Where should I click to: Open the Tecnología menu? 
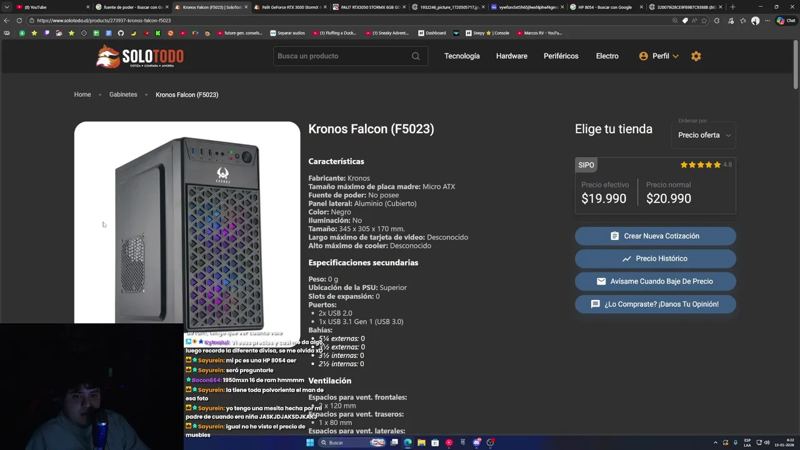(x=462, y=56)
